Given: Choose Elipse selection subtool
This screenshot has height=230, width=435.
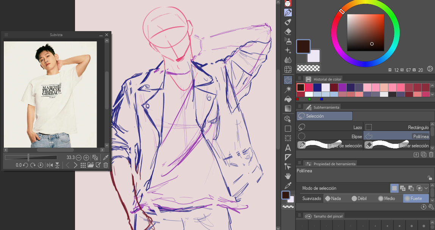Looking at the screenshot, I should click(330, 136).
